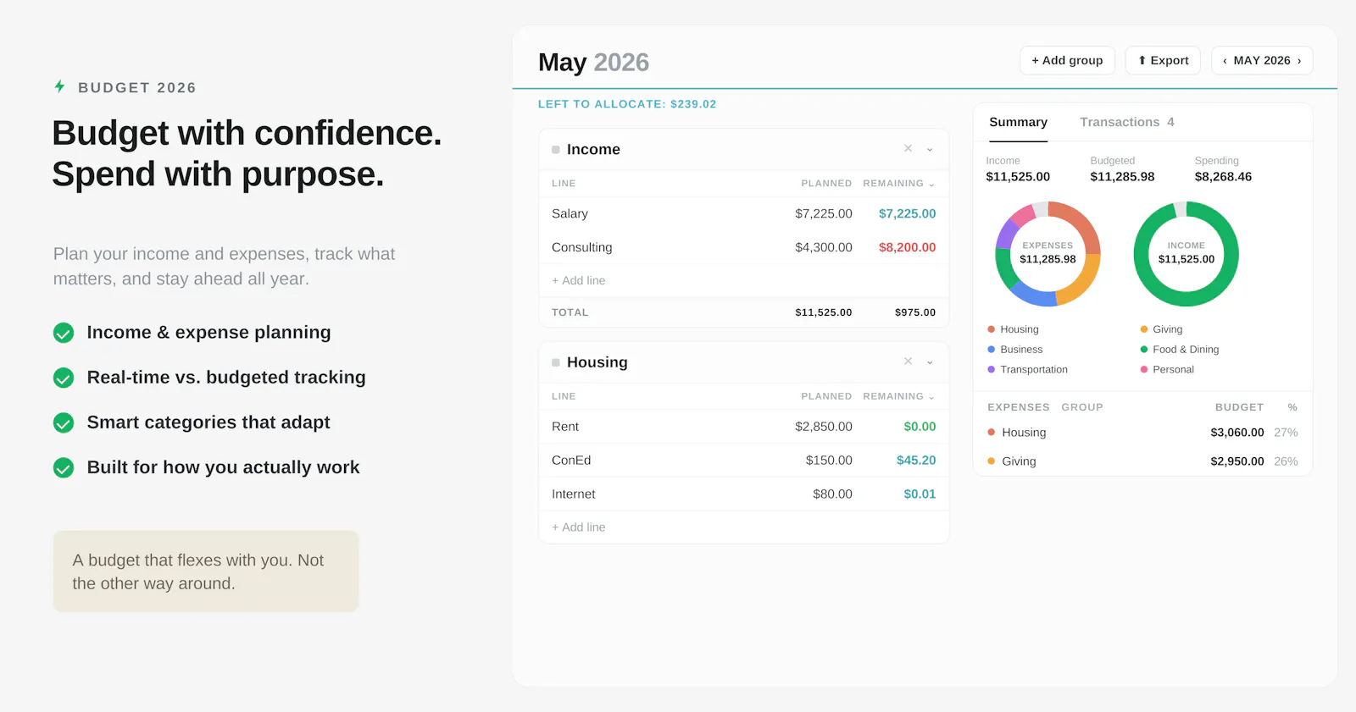Image resolution: width=1356 pixels, height=712 pixels.
Task: Click the Income total planned $11,525.00 in TOTAL row
Action: [x=823, y=312]
